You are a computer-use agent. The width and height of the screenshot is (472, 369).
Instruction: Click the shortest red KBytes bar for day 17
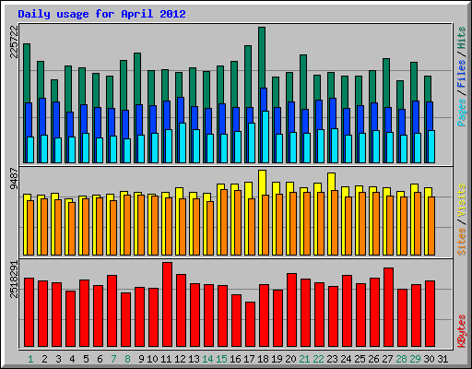coord(250,325)
